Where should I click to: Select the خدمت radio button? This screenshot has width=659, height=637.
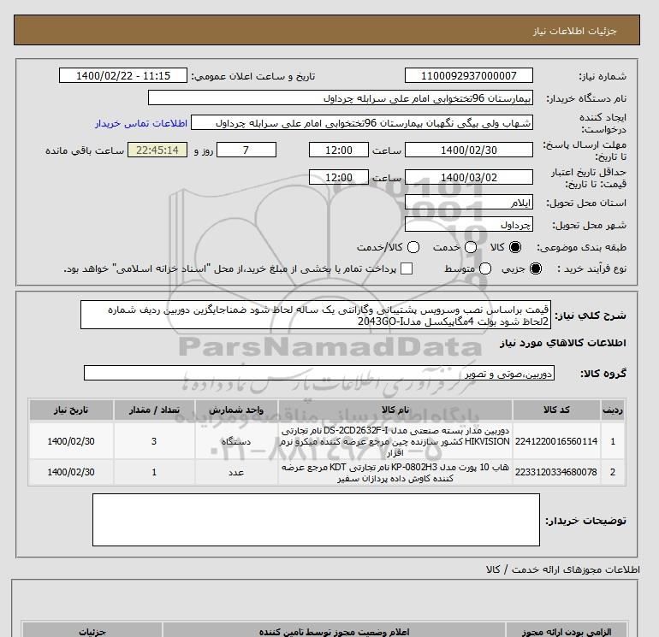click(471, 247)
